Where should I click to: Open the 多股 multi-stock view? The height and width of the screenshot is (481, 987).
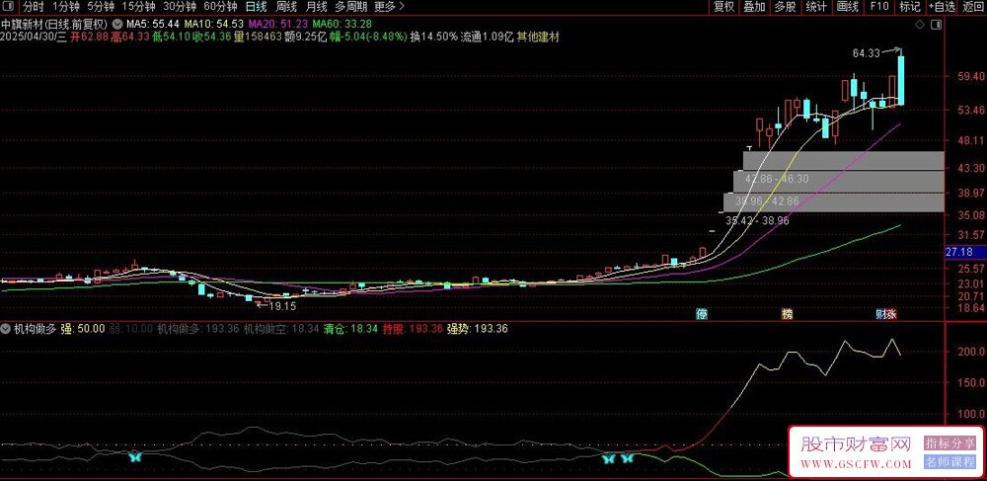(x=785, y=7)
